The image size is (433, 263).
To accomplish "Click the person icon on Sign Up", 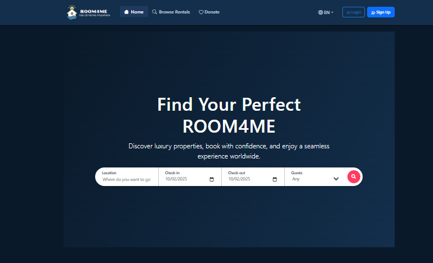I will [373, 12].
